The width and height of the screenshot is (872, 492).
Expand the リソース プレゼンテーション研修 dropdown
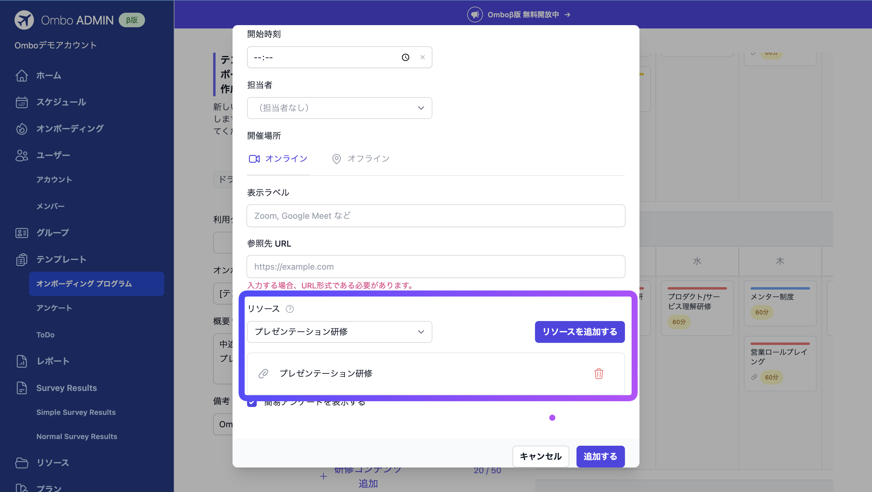(x=339, y=332)
